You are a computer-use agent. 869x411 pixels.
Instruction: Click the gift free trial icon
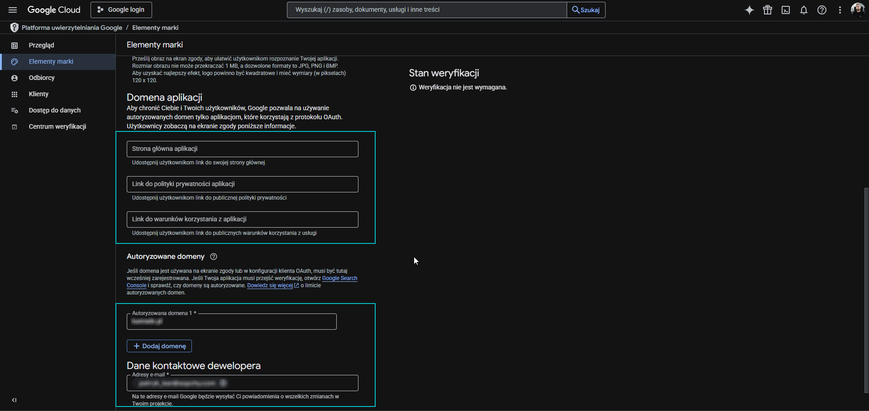click(x=768, y=10)
